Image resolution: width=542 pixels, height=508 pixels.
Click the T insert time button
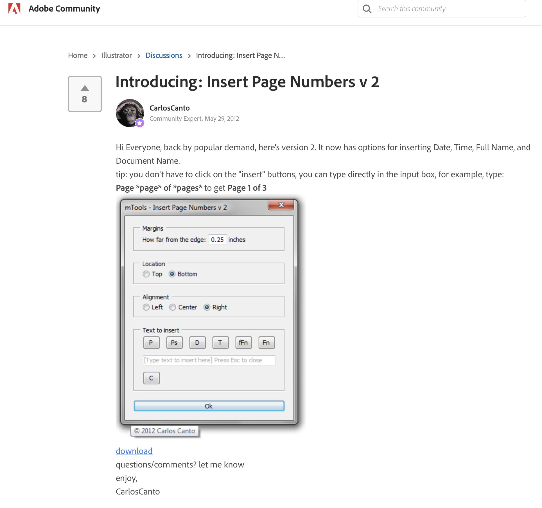220,342
